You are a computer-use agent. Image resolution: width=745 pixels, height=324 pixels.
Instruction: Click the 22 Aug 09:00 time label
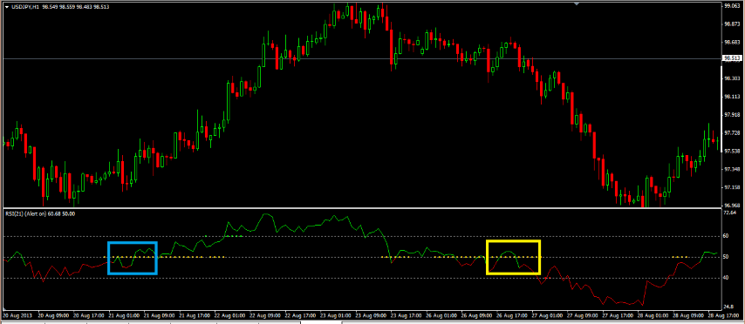pyautogui.click(x=264, y=315)
